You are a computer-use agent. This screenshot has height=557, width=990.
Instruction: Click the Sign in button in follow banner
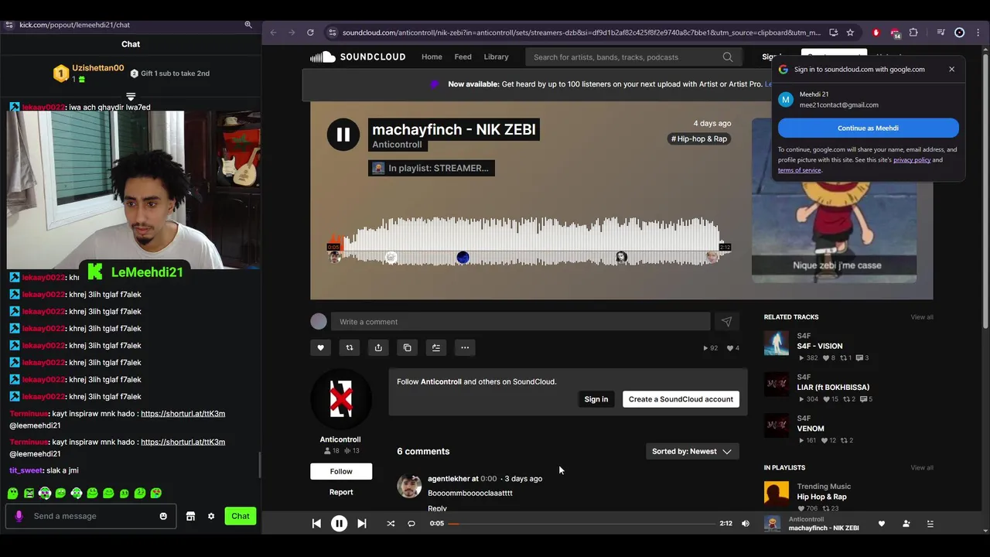[596, 399]
